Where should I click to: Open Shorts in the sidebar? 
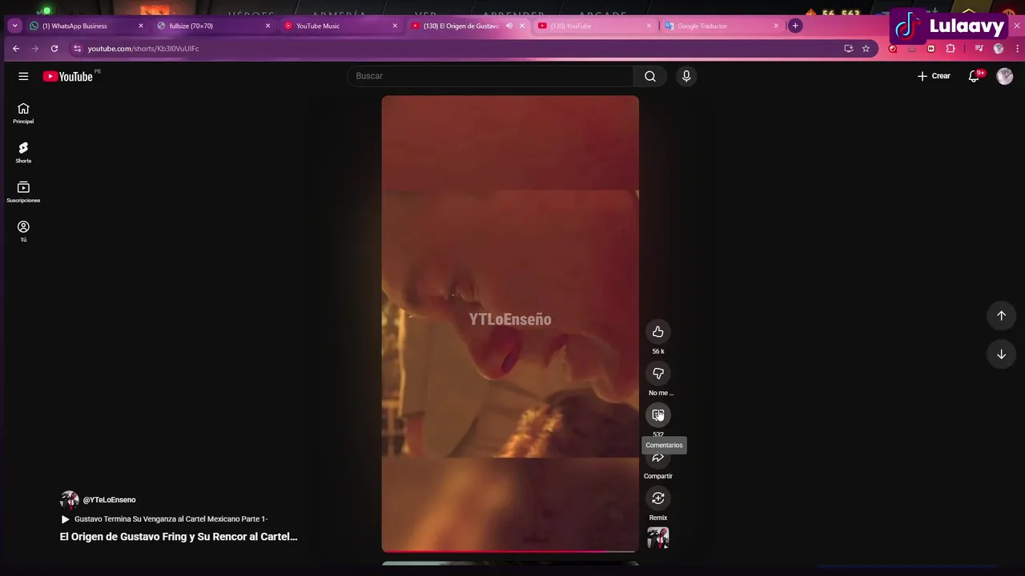pos(23,153)
